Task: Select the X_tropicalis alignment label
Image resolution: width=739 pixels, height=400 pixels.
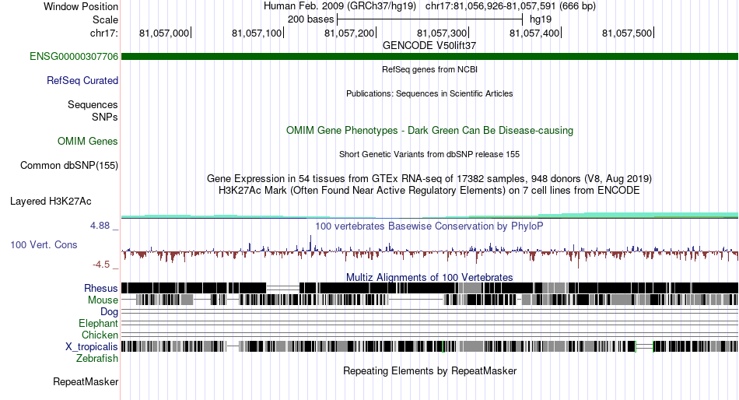Action: pos(92,347)
